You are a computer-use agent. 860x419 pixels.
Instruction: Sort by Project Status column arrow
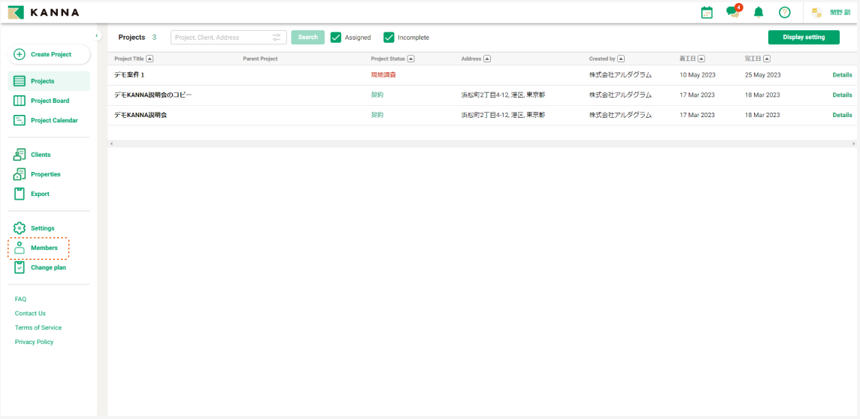[x=410, y=59]
